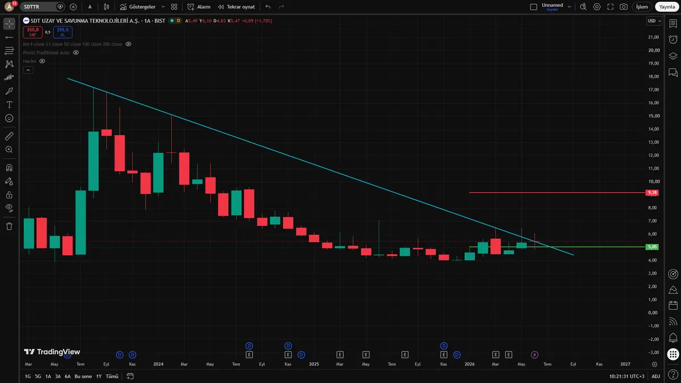The height and width of the screenshot is (383, 681).
Task: Take a chart snapshot with camera icon
Action: (624, 7)
